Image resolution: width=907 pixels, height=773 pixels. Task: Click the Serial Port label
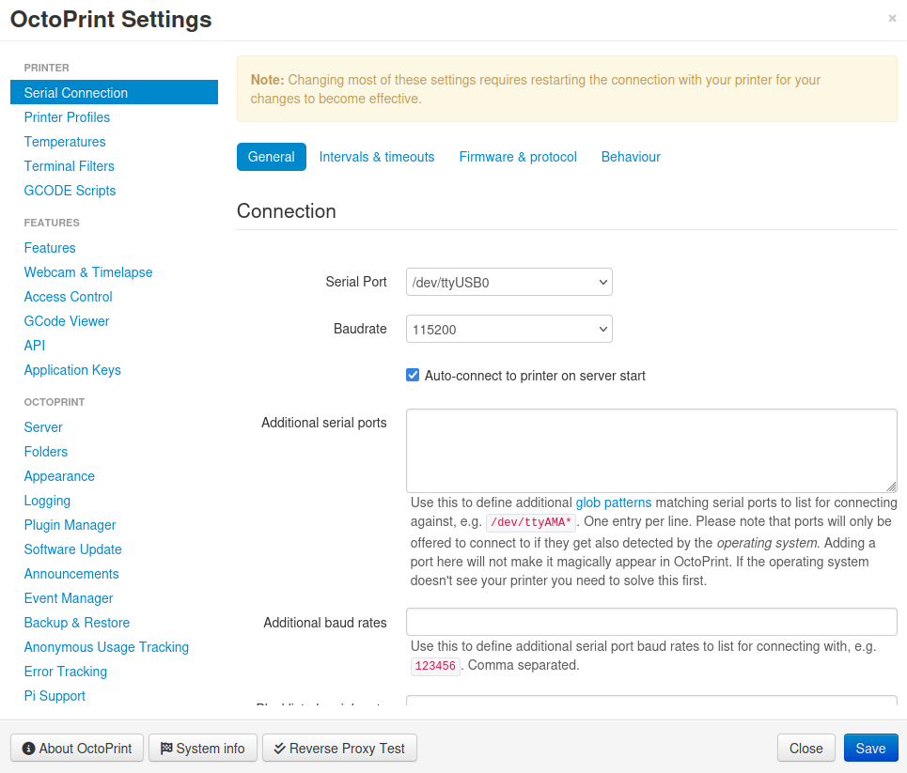(x=355, y=282)
